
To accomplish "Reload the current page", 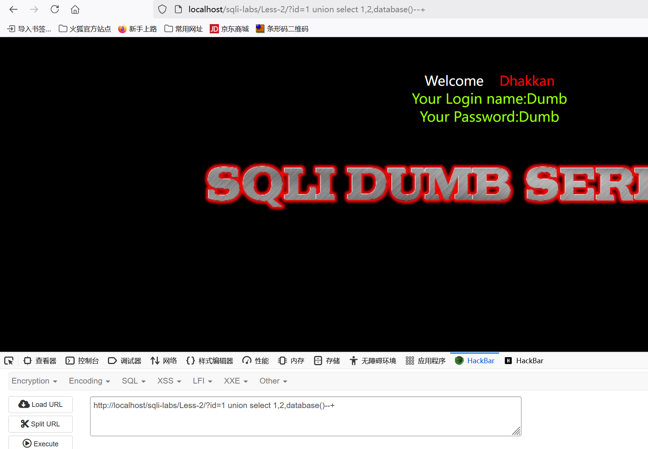I will tap(55, 9).
